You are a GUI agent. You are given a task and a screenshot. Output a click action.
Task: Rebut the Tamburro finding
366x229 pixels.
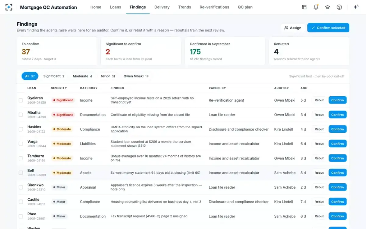click(x=319, y=158)
